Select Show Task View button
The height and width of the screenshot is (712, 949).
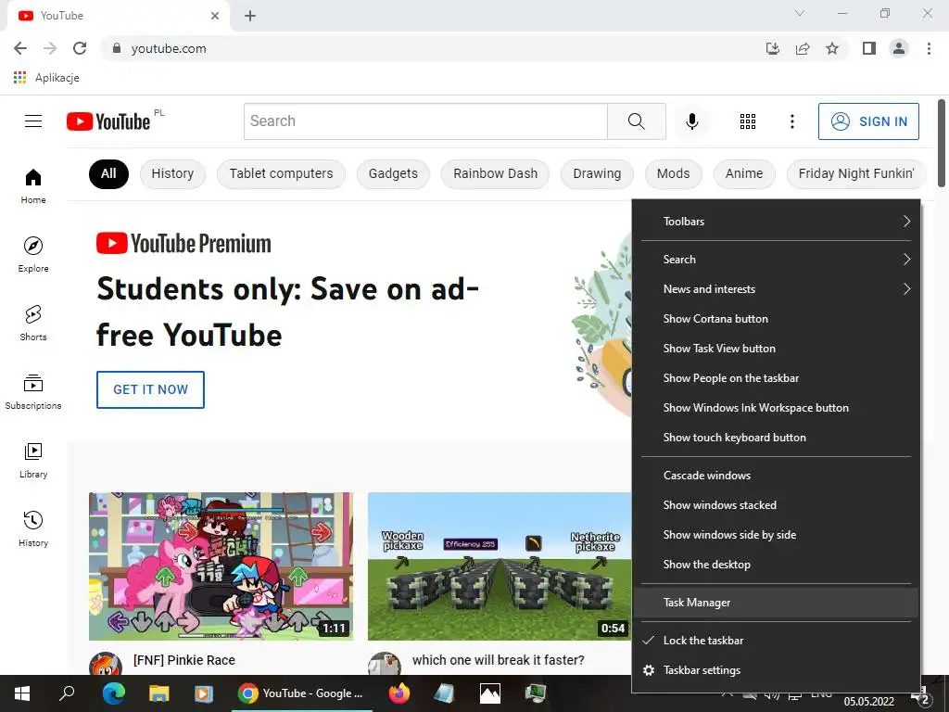click(776, 349)
